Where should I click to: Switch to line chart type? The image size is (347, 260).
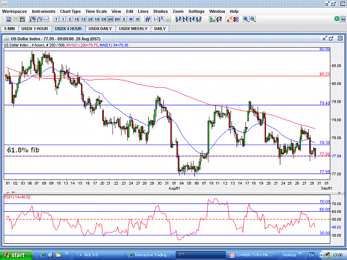tap(46, 19)
